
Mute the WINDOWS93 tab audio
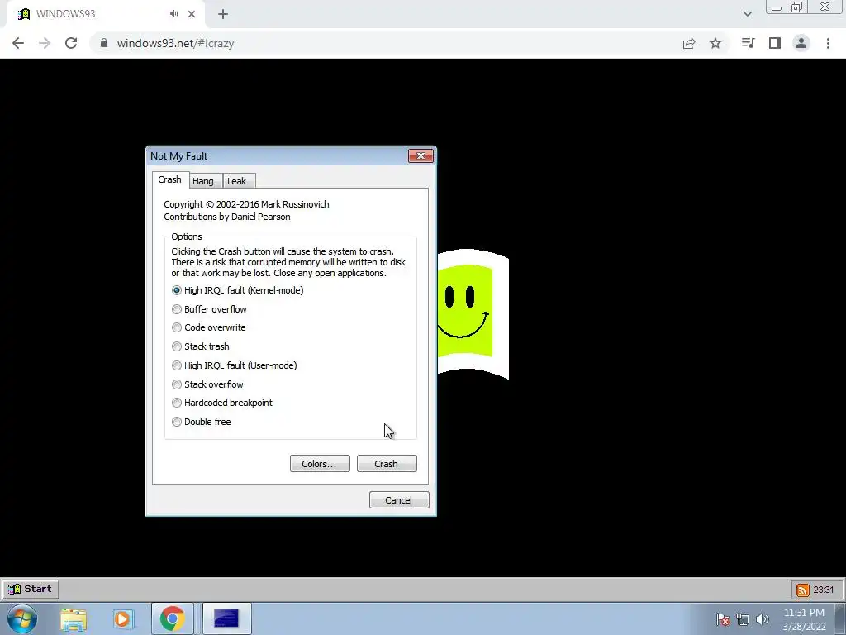coord(173,14)
